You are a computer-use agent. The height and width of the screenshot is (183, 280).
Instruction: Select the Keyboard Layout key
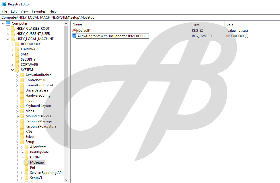coord(38,106)
